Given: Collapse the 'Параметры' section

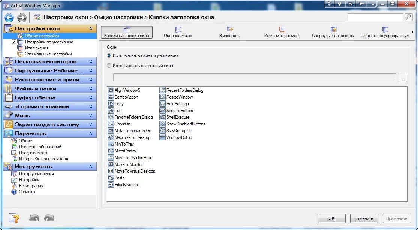Looking at the screenshot, I should pos(91,133).
